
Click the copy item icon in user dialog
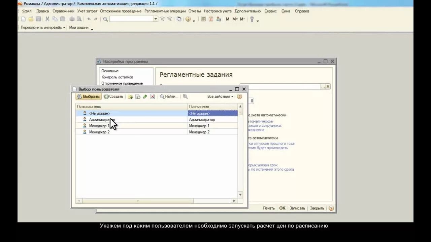(138, 96)
